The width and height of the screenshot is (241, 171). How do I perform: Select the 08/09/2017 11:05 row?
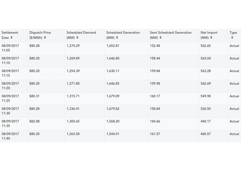121,48
